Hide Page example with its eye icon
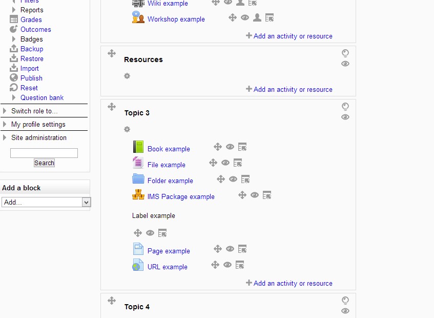 (230, 249)
